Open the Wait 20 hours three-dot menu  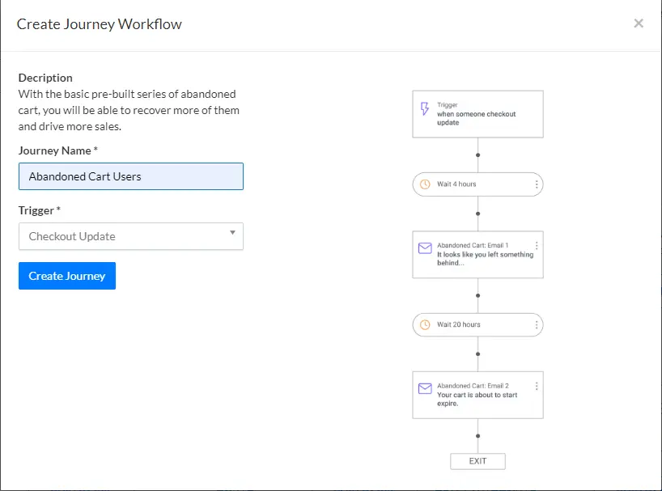[x=537, y=324]
